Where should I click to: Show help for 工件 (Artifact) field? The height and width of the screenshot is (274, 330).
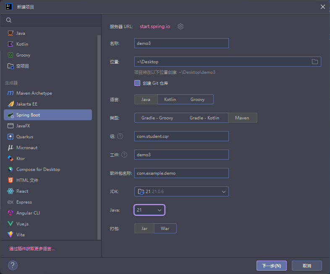tap(124, 155)
